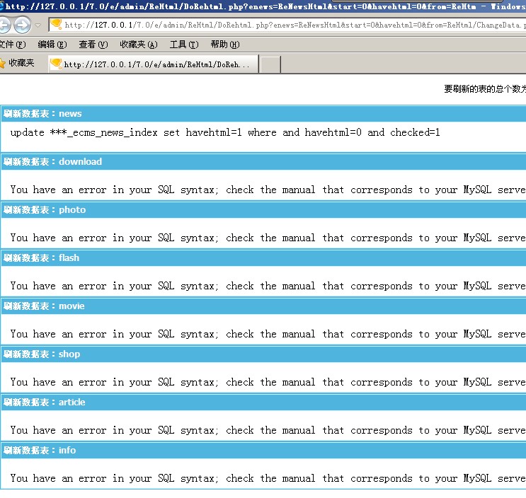Click the SQL error under shop
This screenshot has height=498, width=526.
click(268, 383)
